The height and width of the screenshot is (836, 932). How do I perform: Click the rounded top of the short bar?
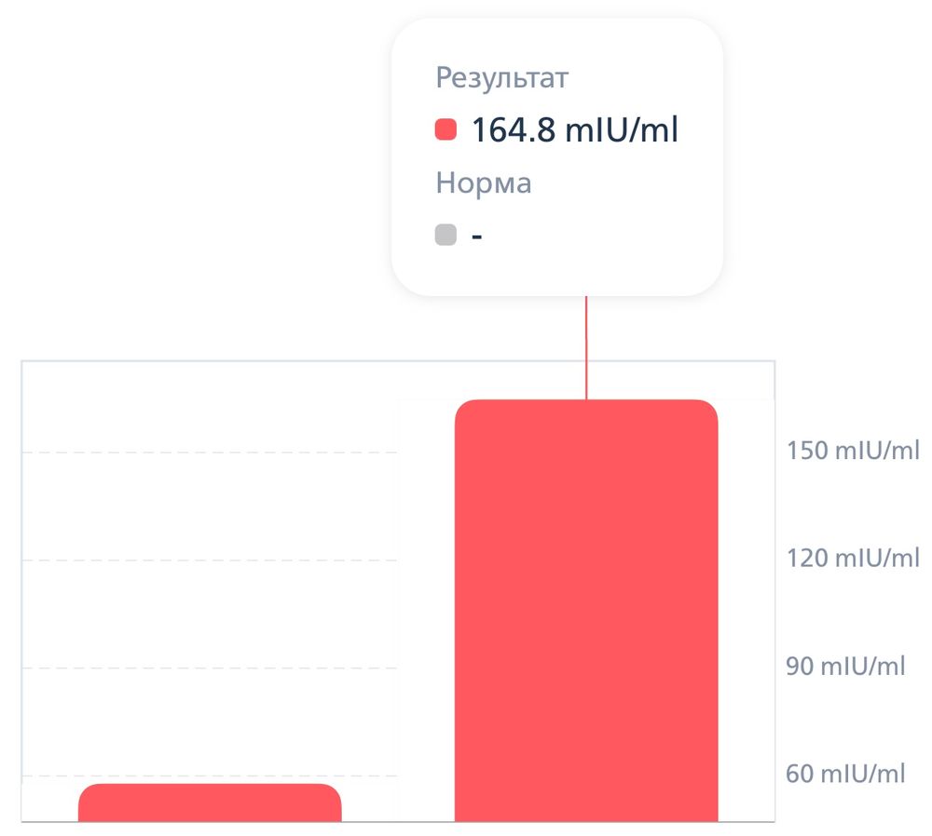tap(210, 788)
